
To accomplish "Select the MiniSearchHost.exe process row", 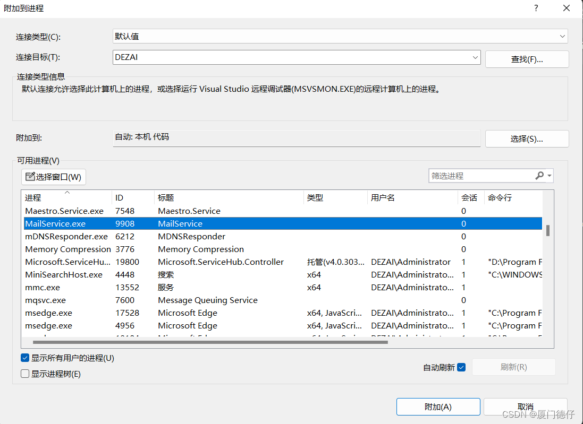I will pos(282,275).
